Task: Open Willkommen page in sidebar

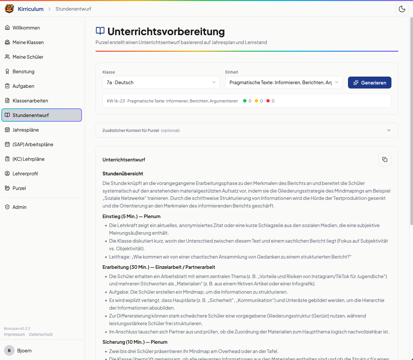Action: [42, 28]
